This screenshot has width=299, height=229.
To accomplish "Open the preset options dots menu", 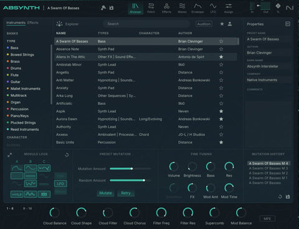I will coord(44,8).
